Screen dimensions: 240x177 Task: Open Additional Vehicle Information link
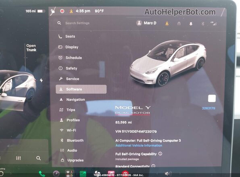(139, 145)
